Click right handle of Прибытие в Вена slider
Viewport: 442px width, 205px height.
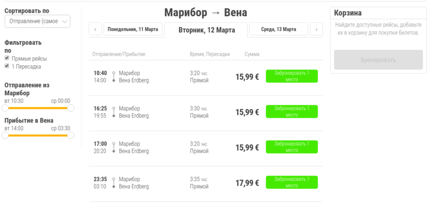tap(71, 135)
